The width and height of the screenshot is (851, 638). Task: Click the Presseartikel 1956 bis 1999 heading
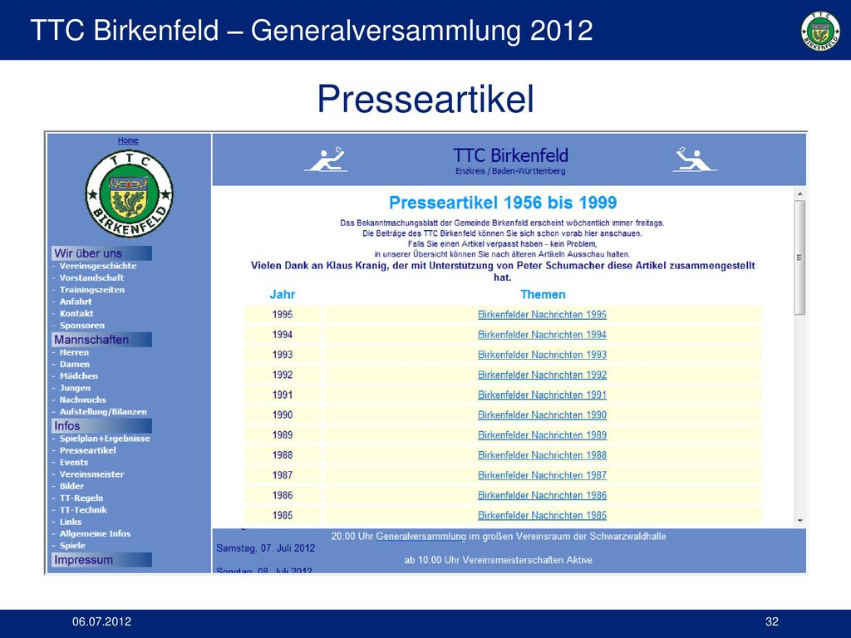[503, 203]
